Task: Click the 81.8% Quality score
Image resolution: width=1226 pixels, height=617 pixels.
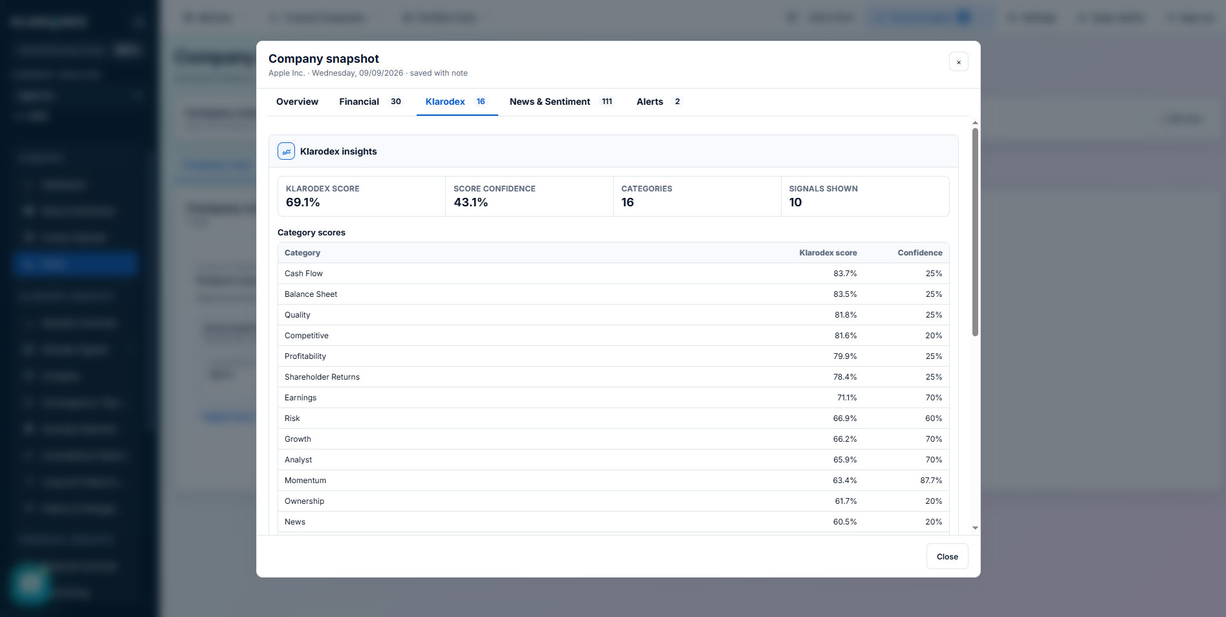Action: (846, 315)
